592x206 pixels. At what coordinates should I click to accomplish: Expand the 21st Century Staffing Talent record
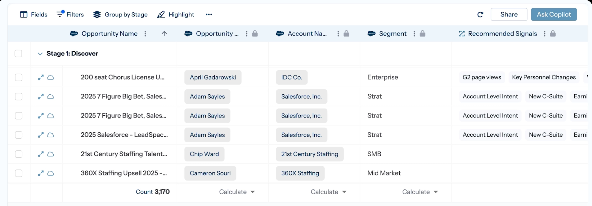(x=41, y=154)
